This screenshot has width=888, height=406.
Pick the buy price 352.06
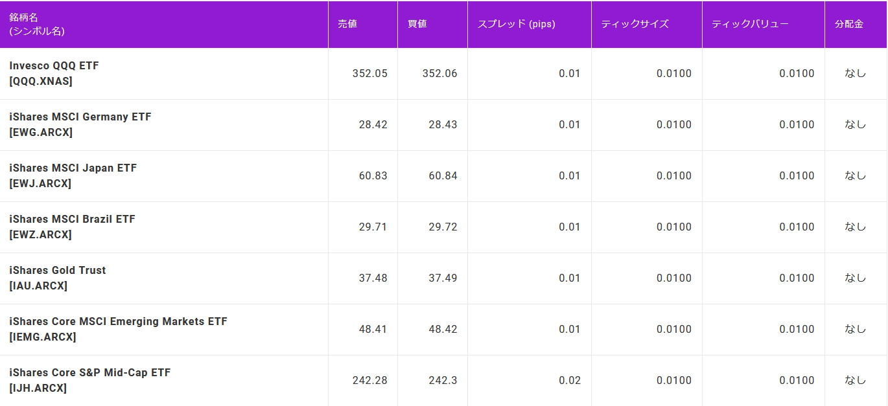point(440,73)
